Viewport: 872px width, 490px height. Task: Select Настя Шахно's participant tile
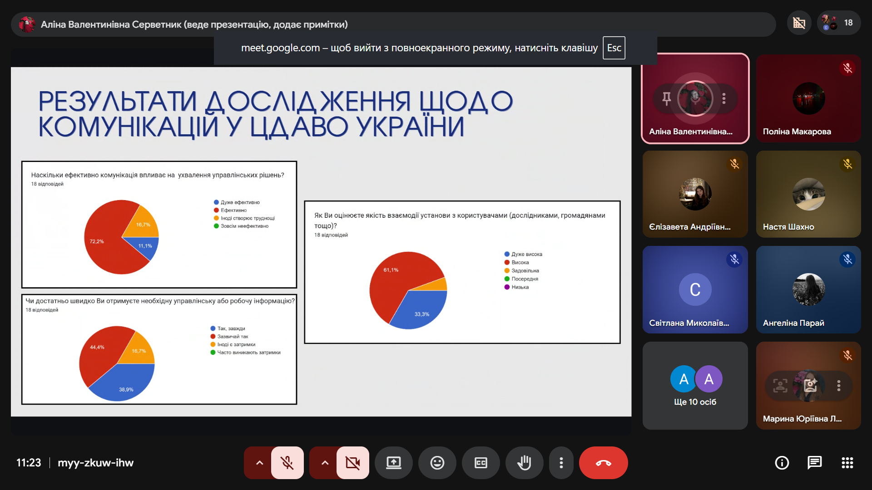coord(808,194)
